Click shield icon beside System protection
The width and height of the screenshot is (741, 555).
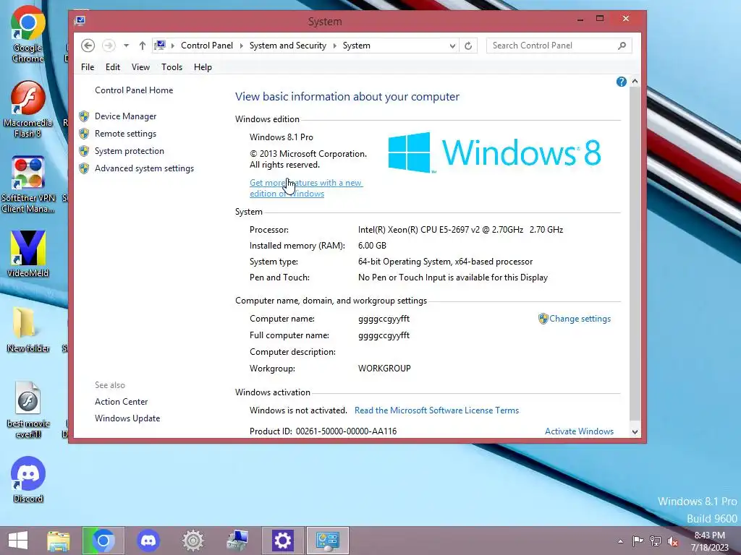(84, 151)
